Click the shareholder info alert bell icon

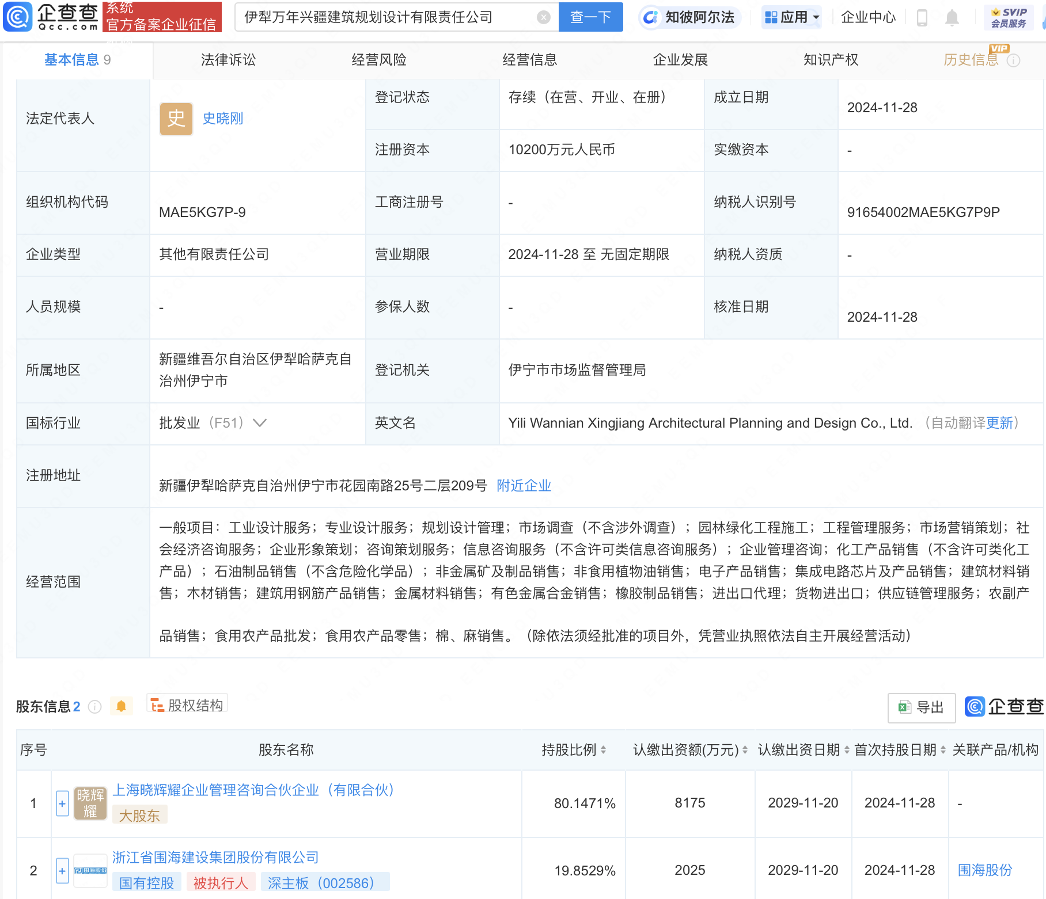121,706
